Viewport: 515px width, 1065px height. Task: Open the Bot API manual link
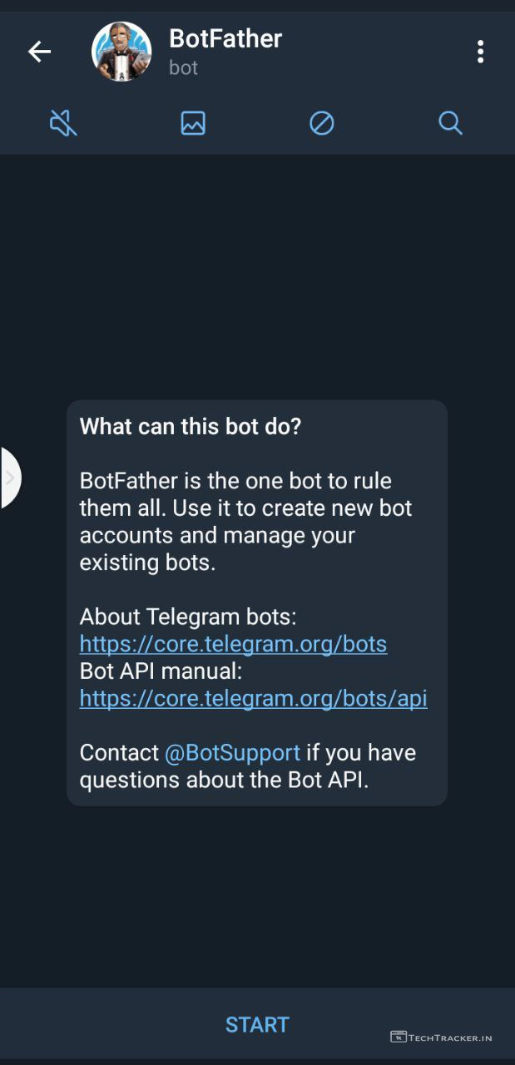253,698
